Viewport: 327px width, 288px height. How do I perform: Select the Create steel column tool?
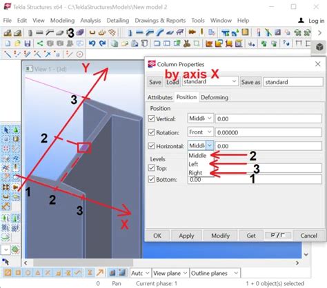[x=30, y=33]
